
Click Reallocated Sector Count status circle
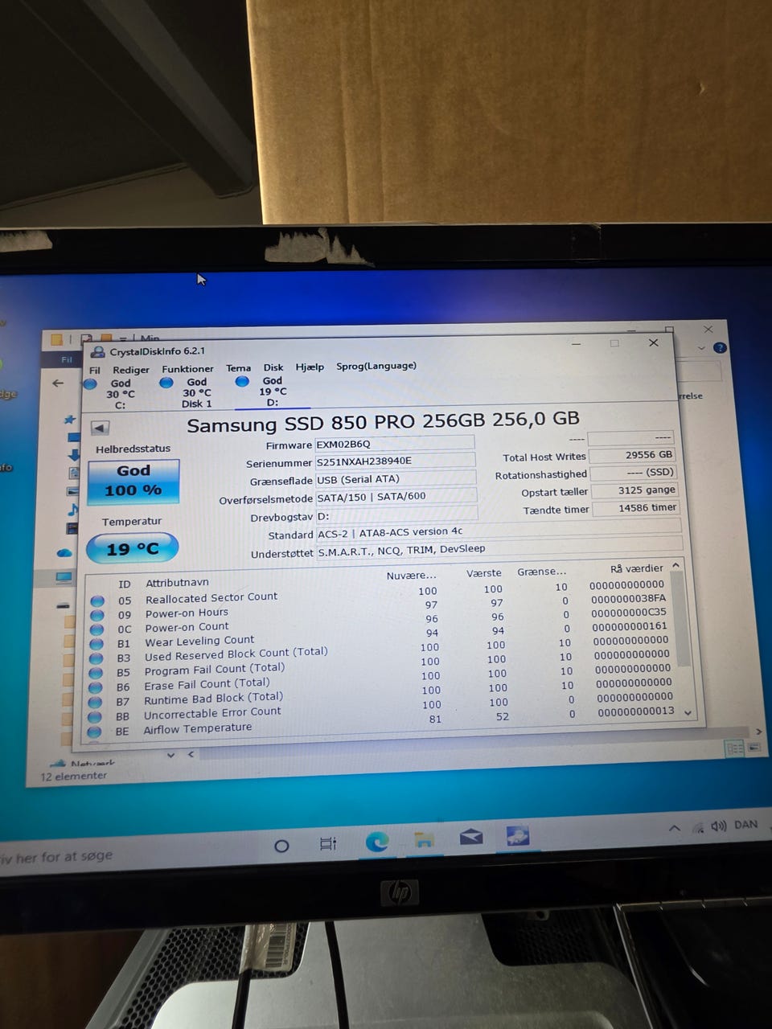tap(97, 601)
